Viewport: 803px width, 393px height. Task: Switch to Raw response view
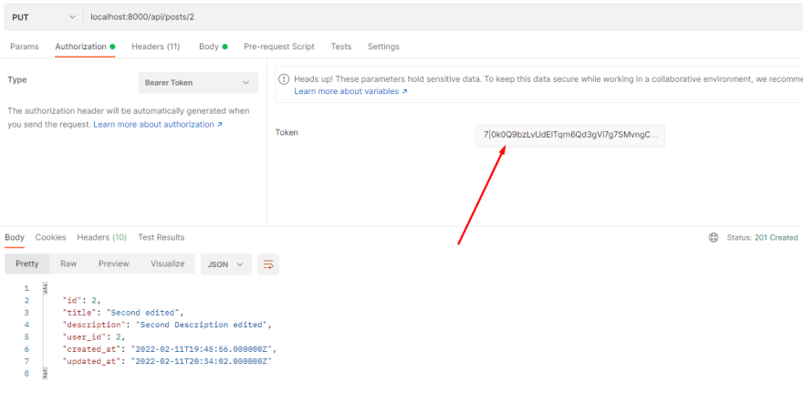[x=68, y=264]
